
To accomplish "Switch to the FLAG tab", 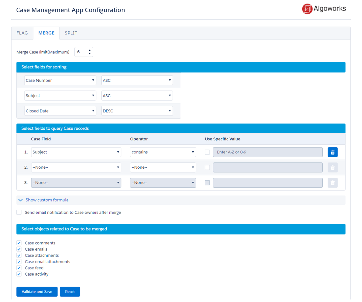I will pyautogui.click(x=22, y=33).
